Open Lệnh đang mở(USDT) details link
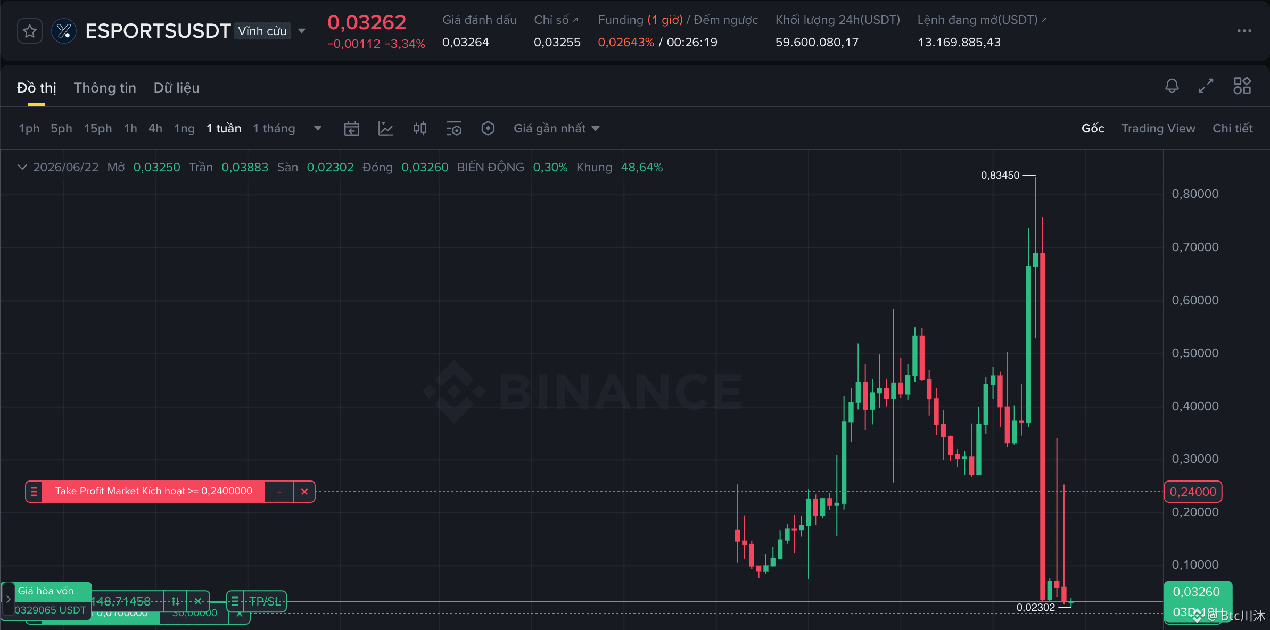The width and height of the screenshot is (1270, 630). (x=982, y=20)
